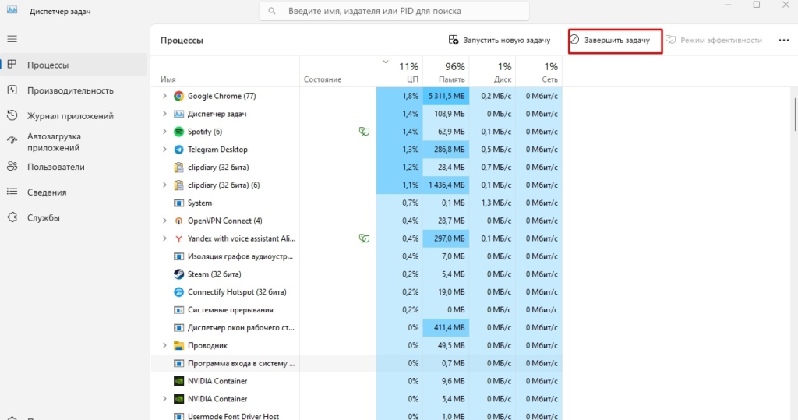Expand the expandable NVIDIA Container row
Viewport: 798px width, 420px height.
164,399
